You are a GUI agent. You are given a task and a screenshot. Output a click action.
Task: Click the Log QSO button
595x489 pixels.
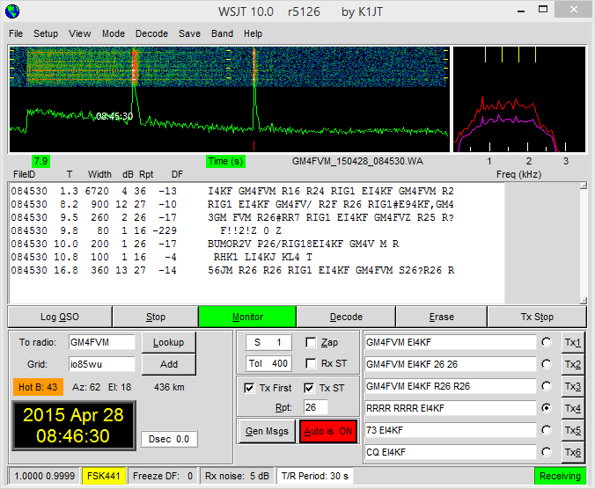60,317
